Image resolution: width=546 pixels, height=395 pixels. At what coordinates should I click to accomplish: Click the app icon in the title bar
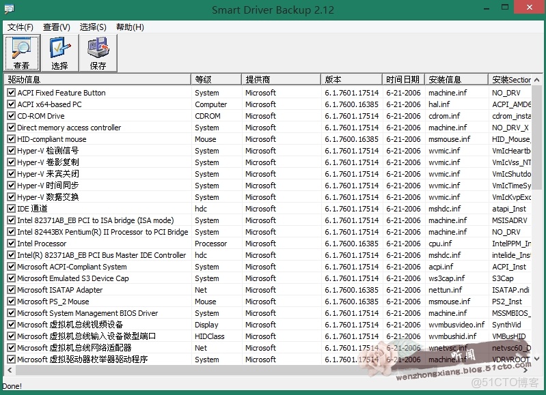coord(9,8)
